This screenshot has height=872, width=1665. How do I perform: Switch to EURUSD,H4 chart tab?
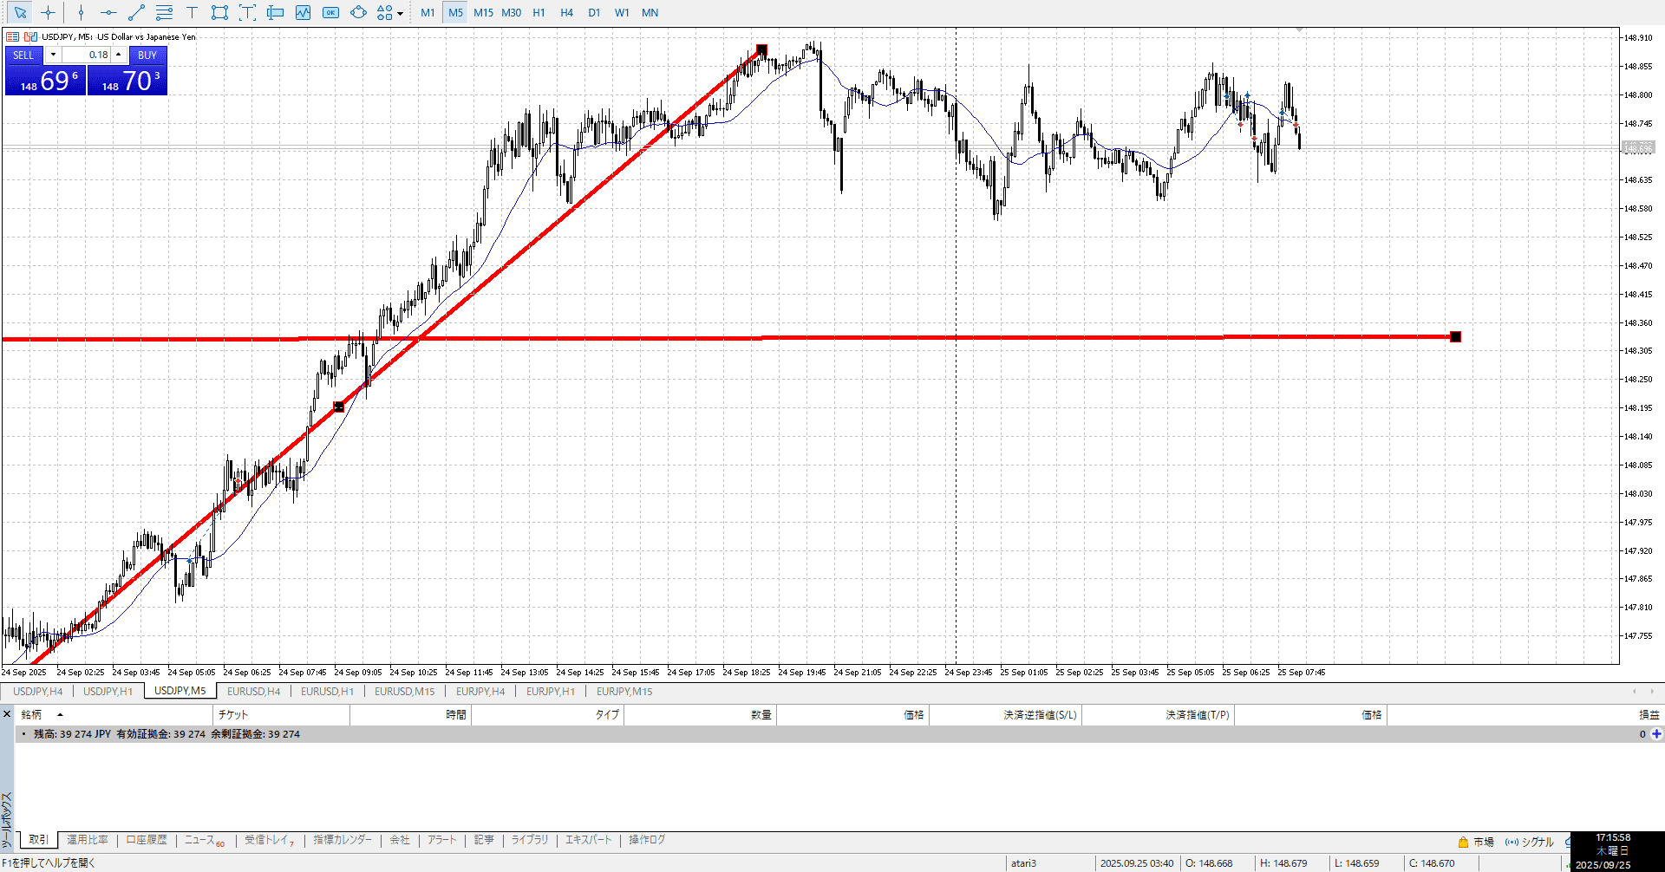(253, 691)
